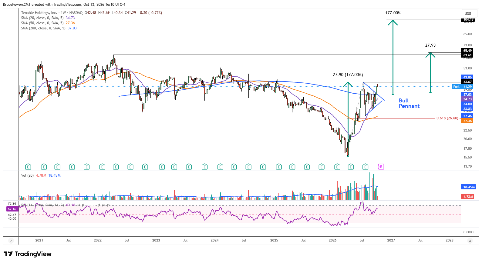482x263 pixels.
Task: Click the Vol (20) indicator legend
Action: (x=41, y=175)
